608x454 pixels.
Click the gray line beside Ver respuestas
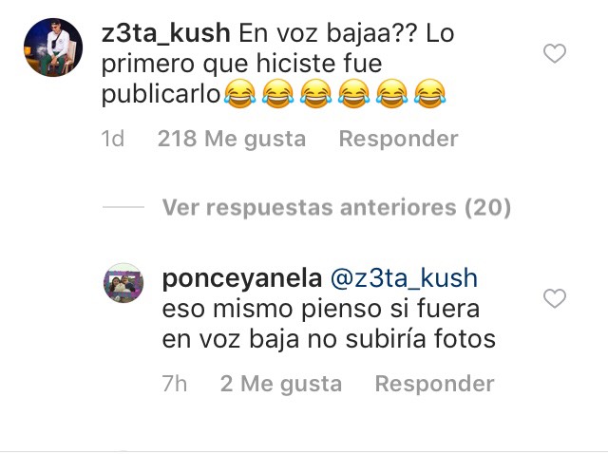(123, 207)
